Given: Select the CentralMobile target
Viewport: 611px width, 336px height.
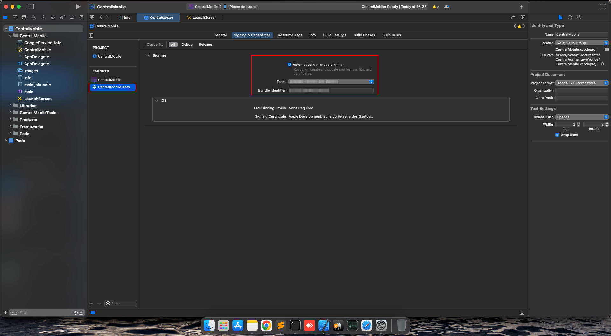Looking at the screenshot, I should (x=109, y=80).
